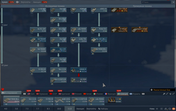Choose the 11.0 lineup preset
This screenshot has height=111, width=176.
pyautogui.click(x=70, y=109)
